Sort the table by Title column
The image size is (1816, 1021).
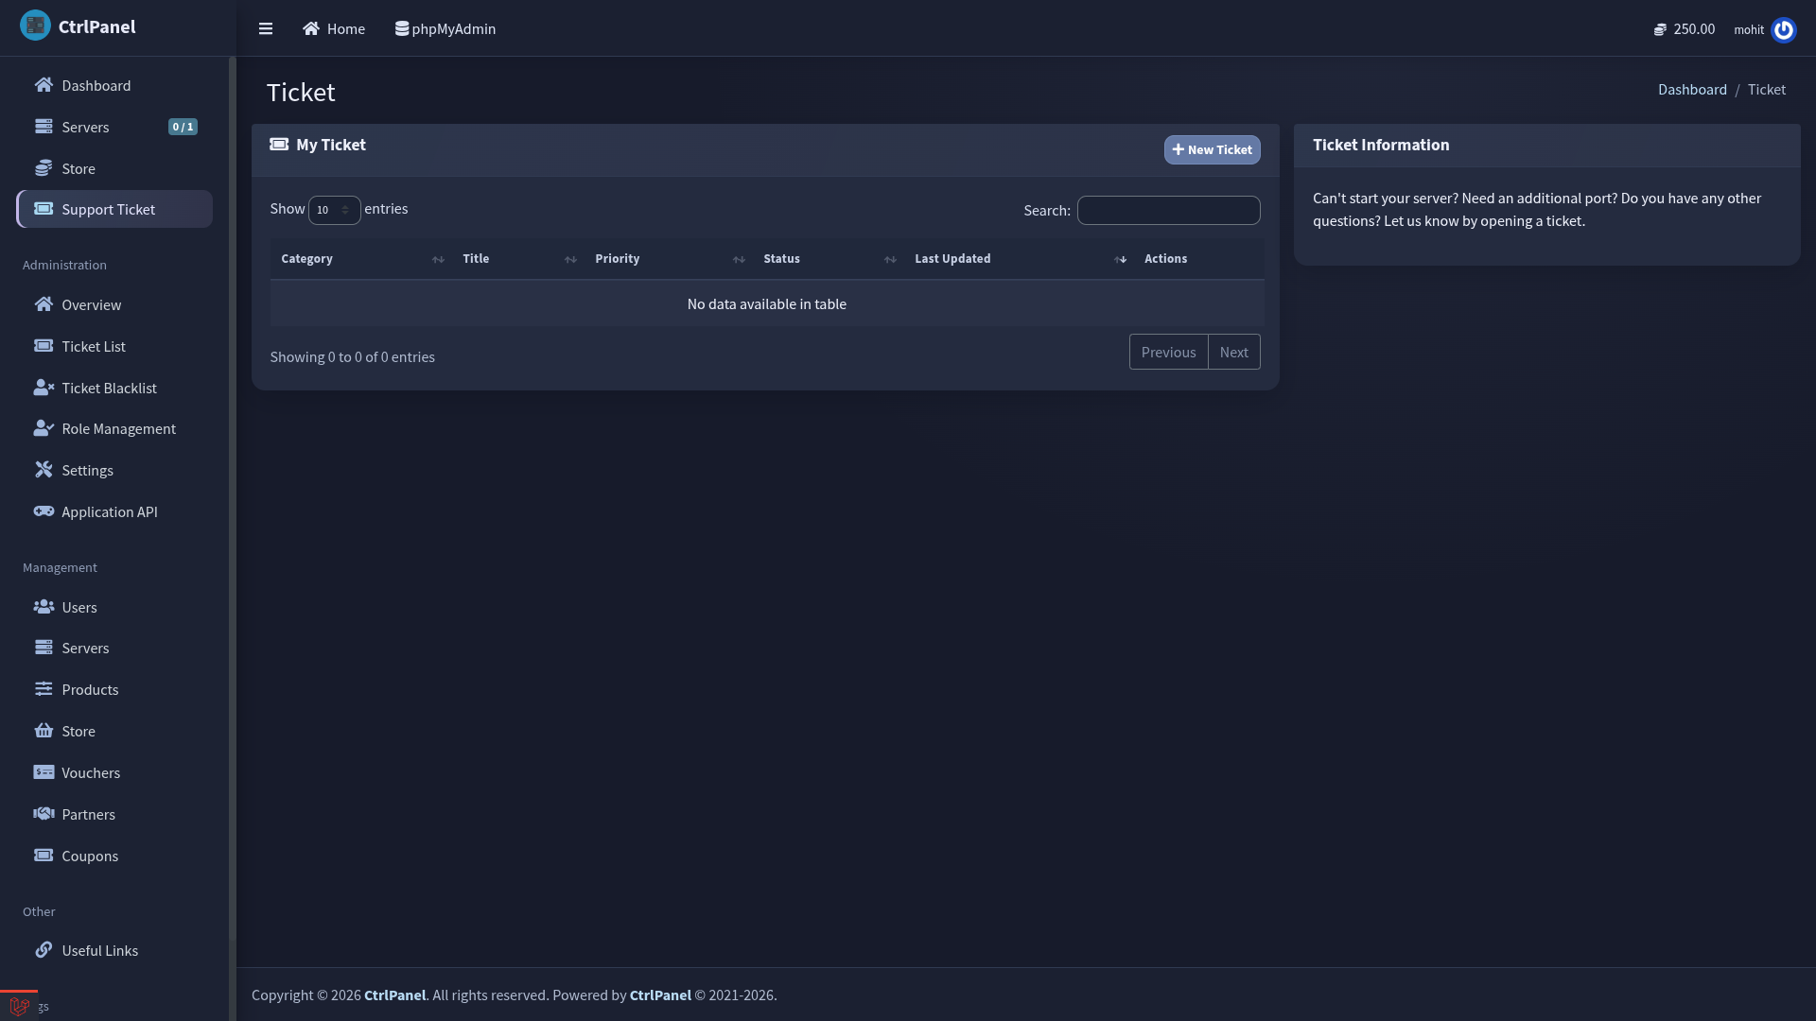517,259
